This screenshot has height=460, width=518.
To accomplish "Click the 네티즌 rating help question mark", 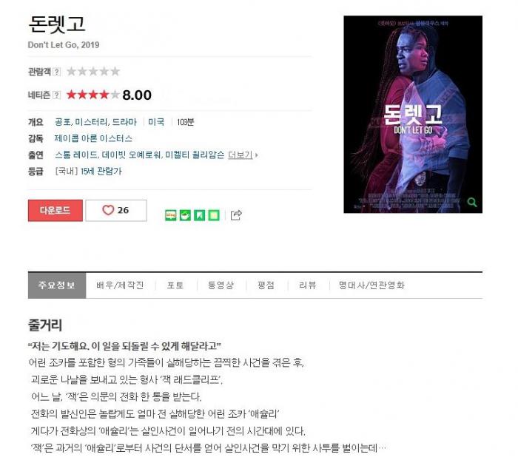I will coord(56,95).
